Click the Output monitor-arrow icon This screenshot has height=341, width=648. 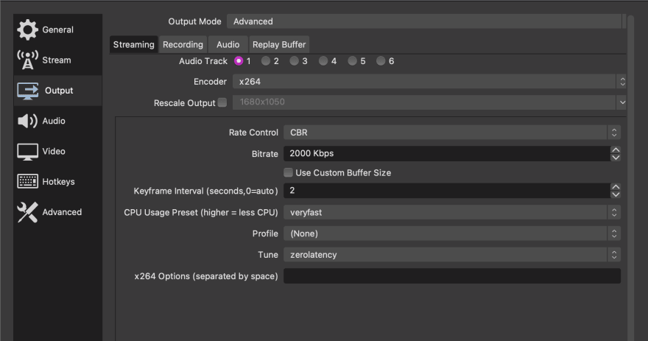(x=28, y=91)
